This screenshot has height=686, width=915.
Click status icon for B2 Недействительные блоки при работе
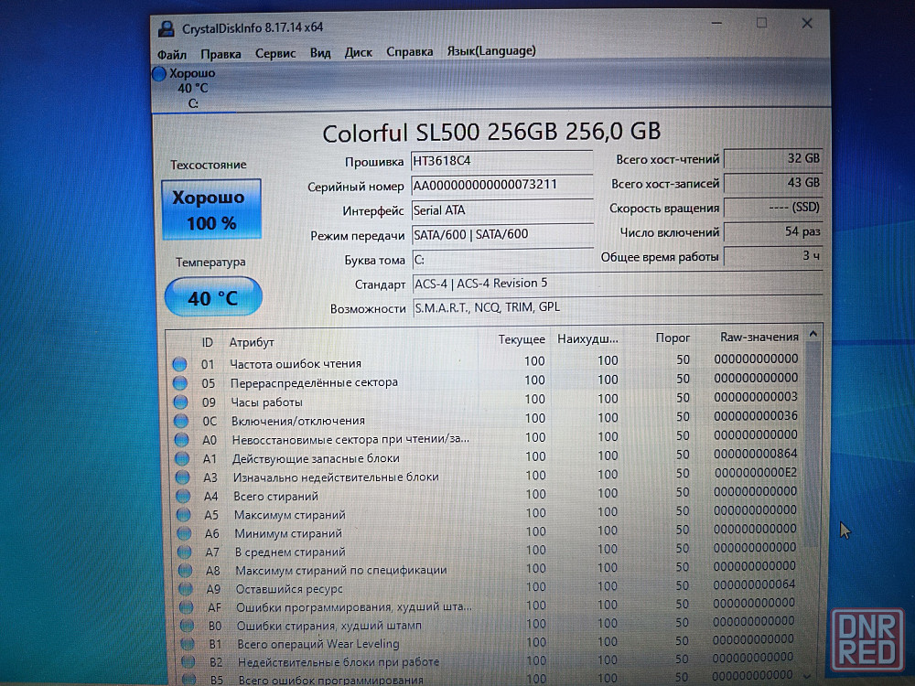click(188, 662)
